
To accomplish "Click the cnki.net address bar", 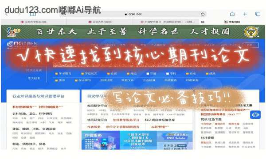I will tap(133, 14).
